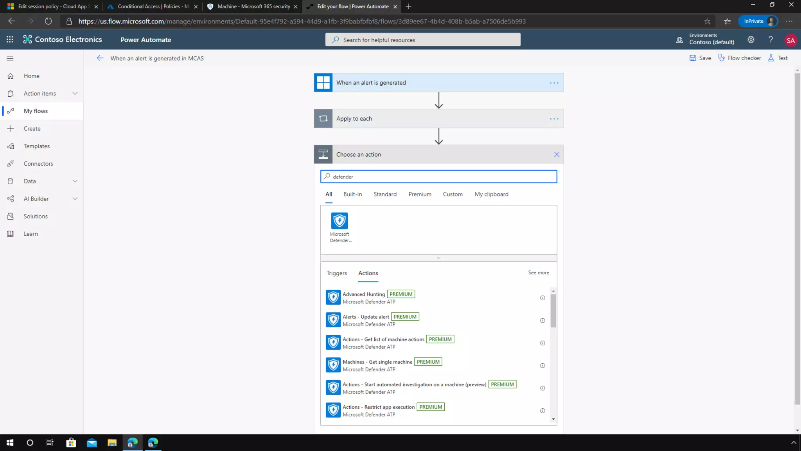The height and width of the screenshot is (451, 801).
Task: Select the Microsoft Defender connector icon
Action: click(x=339, y=221)
